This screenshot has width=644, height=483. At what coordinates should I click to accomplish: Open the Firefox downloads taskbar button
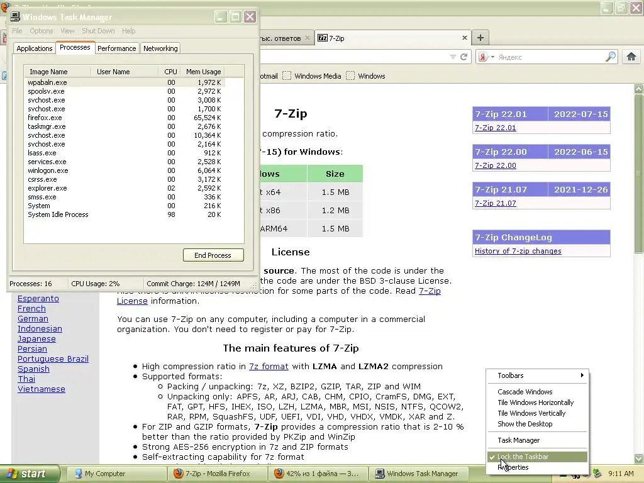318,474
